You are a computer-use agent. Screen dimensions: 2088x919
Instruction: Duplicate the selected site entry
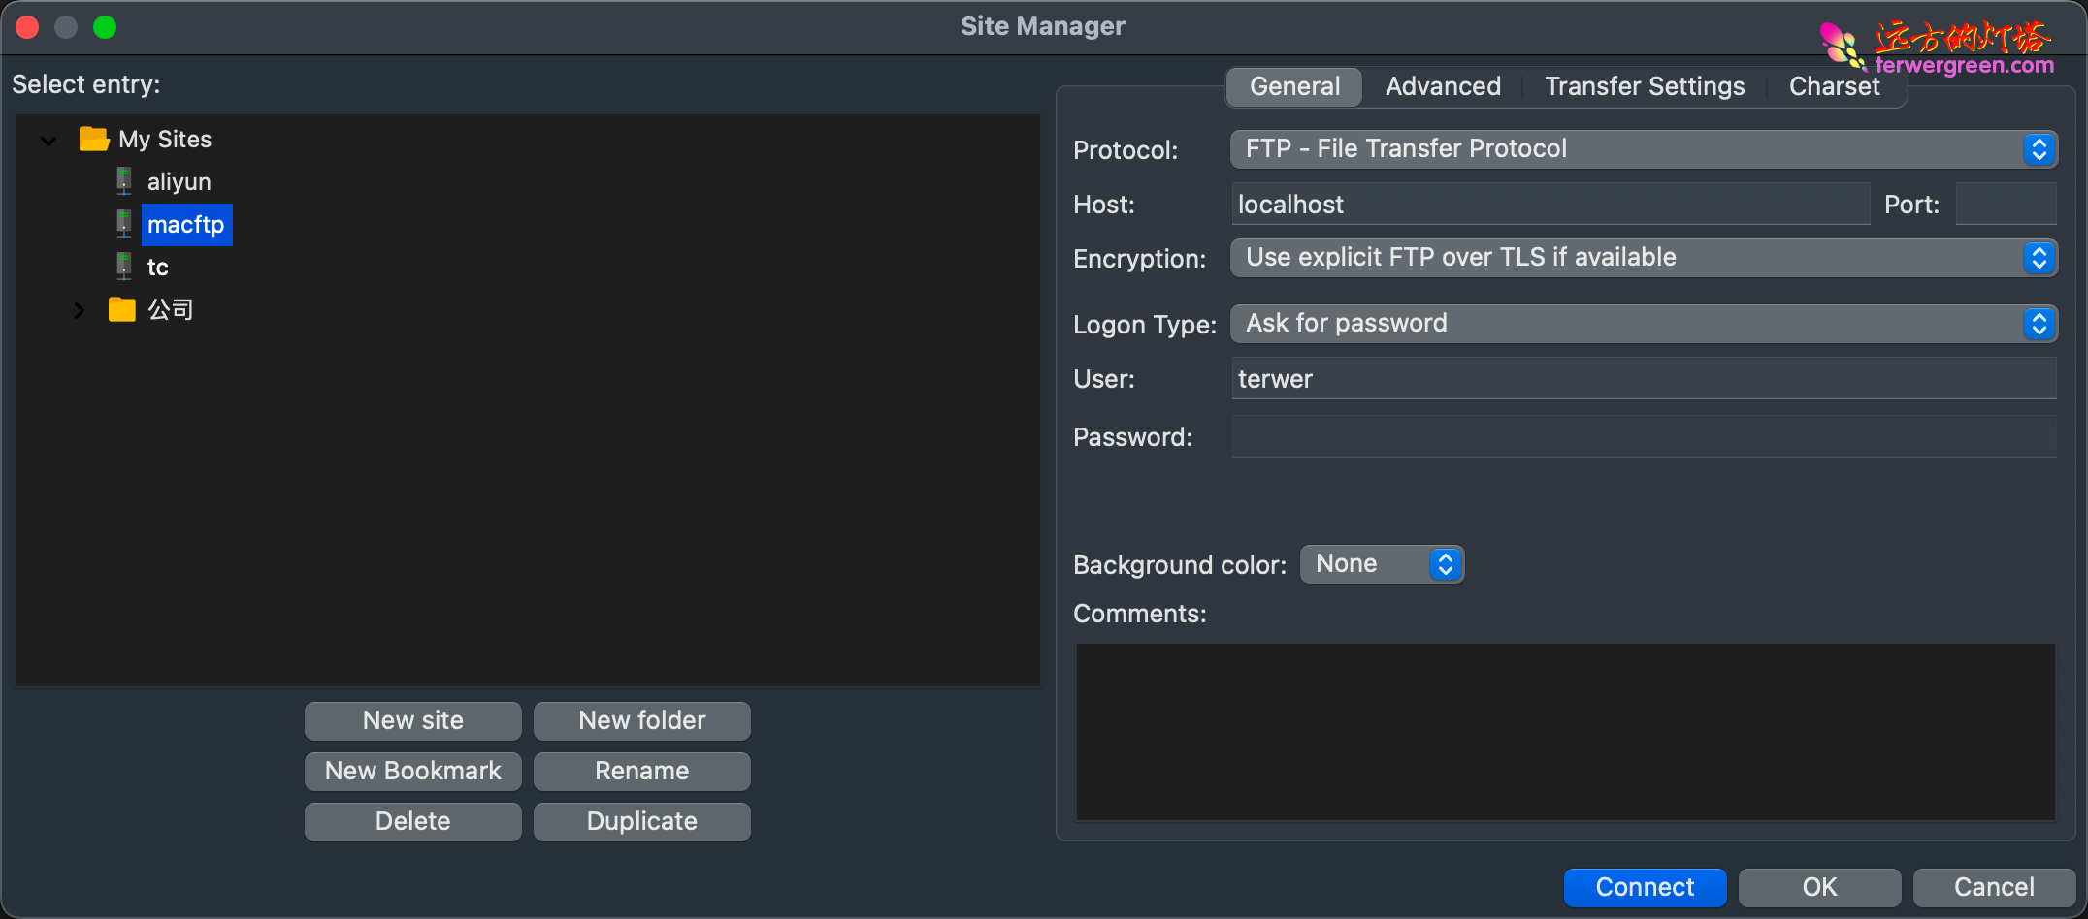tap(641, 822)
